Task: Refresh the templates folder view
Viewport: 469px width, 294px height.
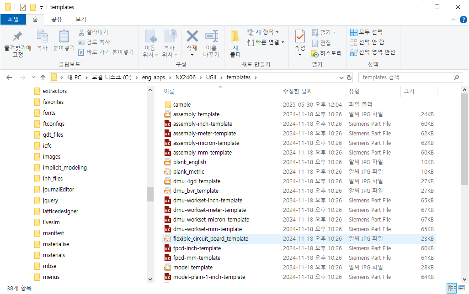Action: click(349, 77)
